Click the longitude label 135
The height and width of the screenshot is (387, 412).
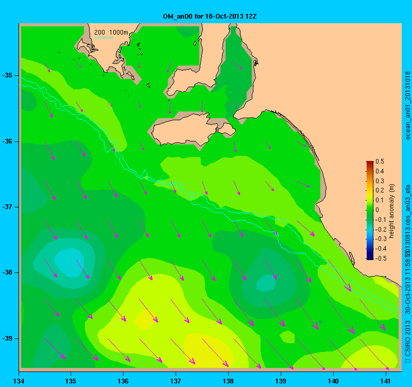(71, 381)
